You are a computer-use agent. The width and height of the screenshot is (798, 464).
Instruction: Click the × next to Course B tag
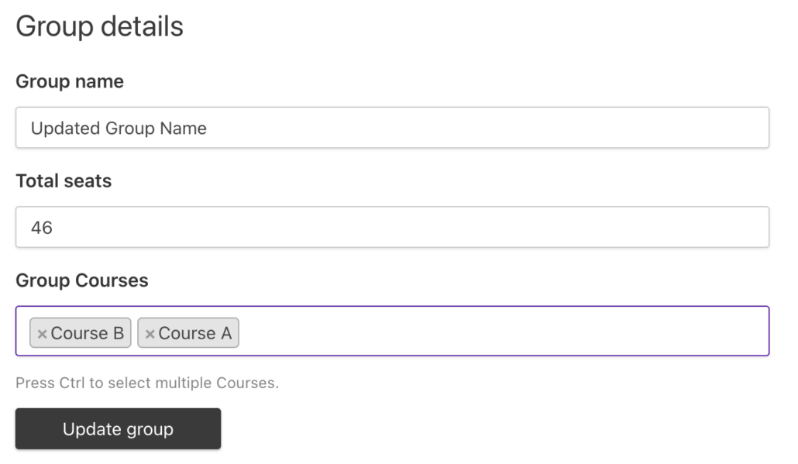(x=43, y=333)
